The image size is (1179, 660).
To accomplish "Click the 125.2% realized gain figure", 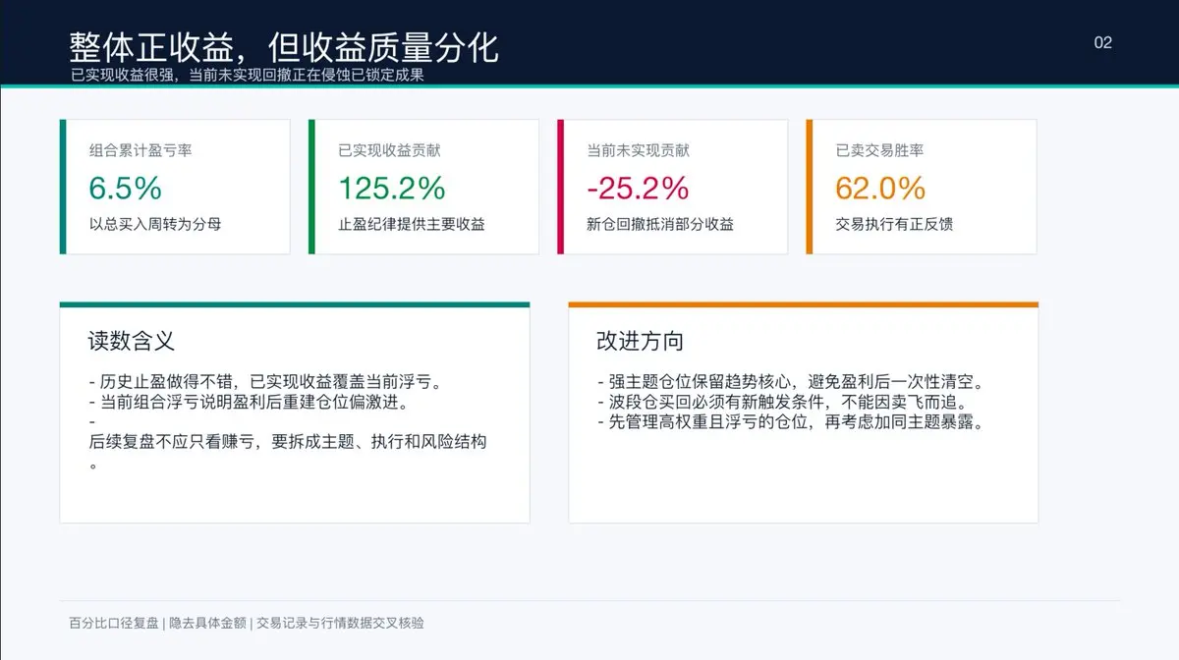I will pos(391,188).
